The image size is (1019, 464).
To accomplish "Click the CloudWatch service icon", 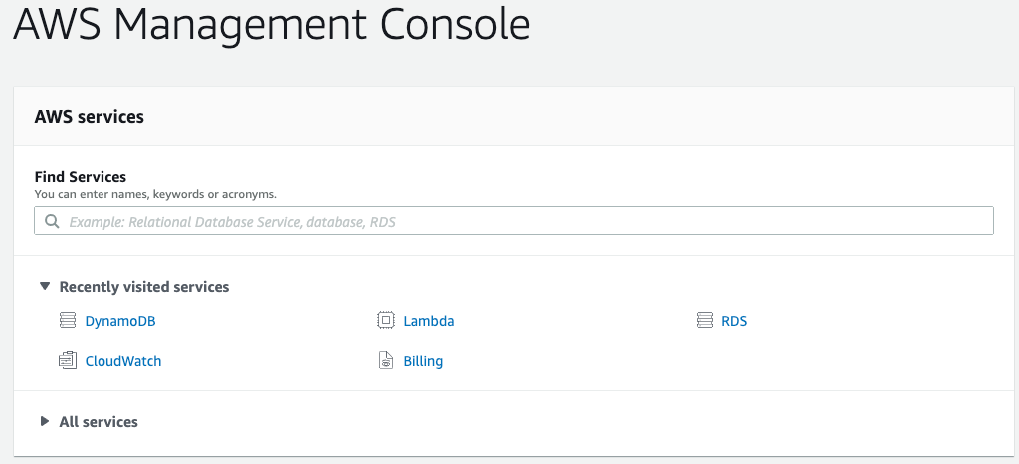I will point(68,361).
